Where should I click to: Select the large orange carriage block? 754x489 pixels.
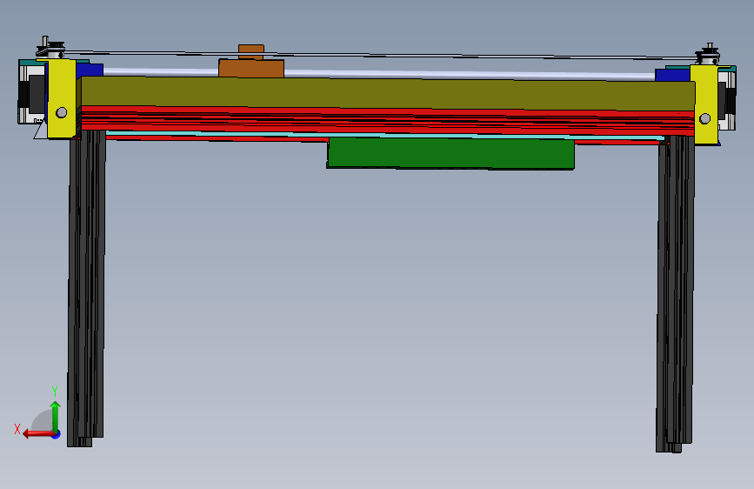tap(251, 69)
